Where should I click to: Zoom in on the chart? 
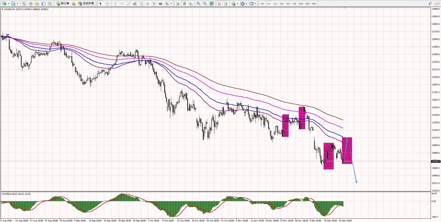[198, 4]
